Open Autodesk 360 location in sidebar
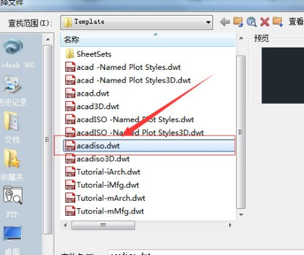The height and width of the screenshot is (255, 304). [15, 54]
